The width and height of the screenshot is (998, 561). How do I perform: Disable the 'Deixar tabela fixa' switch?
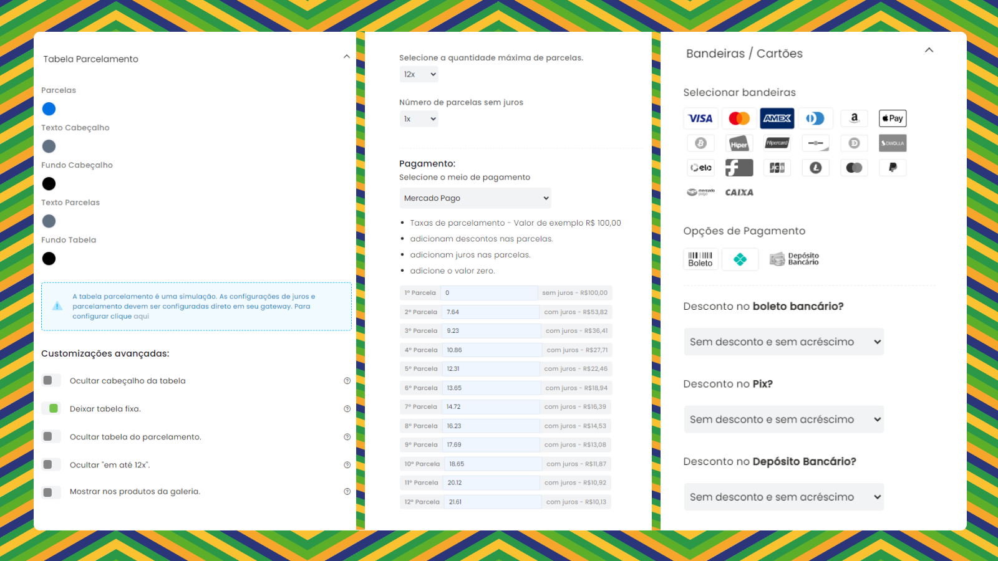tap(51, 408)
